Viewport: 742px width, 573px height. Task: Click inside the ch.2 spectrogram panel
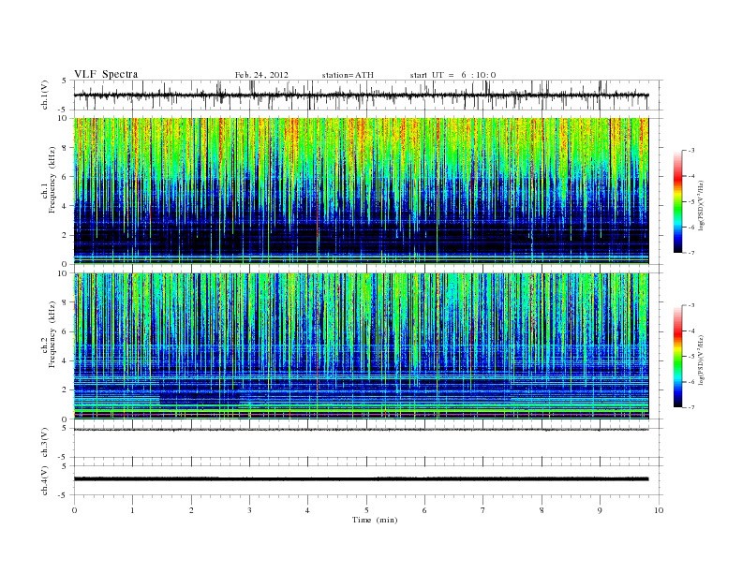[361, 346]
